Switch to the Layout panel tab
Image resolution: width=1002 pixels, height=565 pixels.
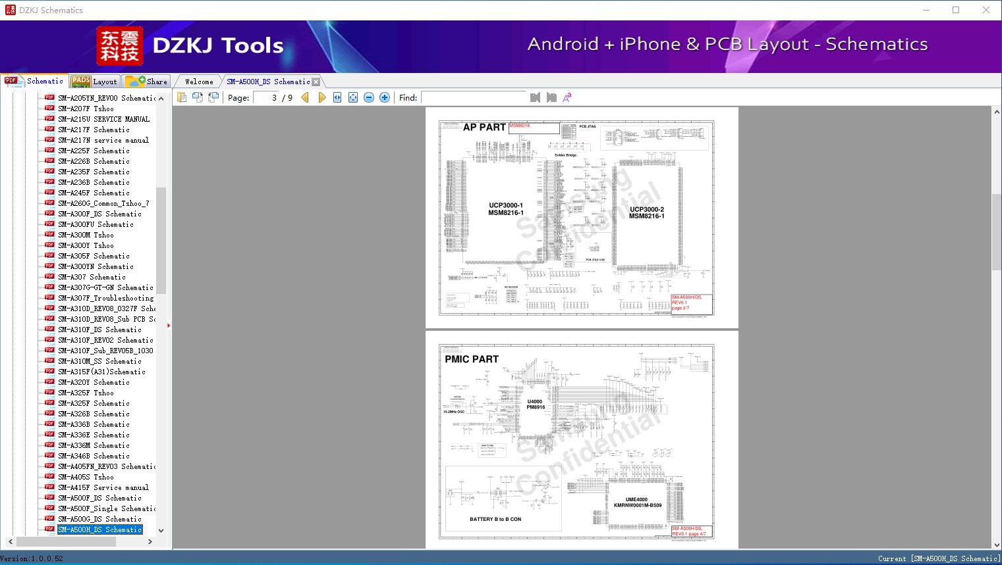click(95, 82)
